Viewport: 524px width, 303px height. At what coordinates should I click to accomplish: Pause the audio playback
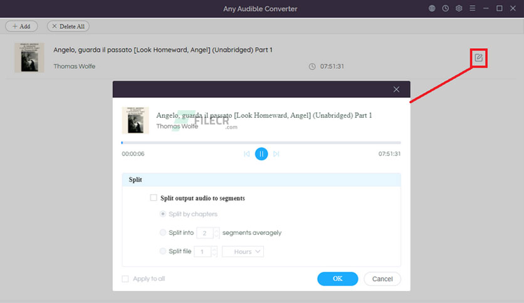coord(261,154)
